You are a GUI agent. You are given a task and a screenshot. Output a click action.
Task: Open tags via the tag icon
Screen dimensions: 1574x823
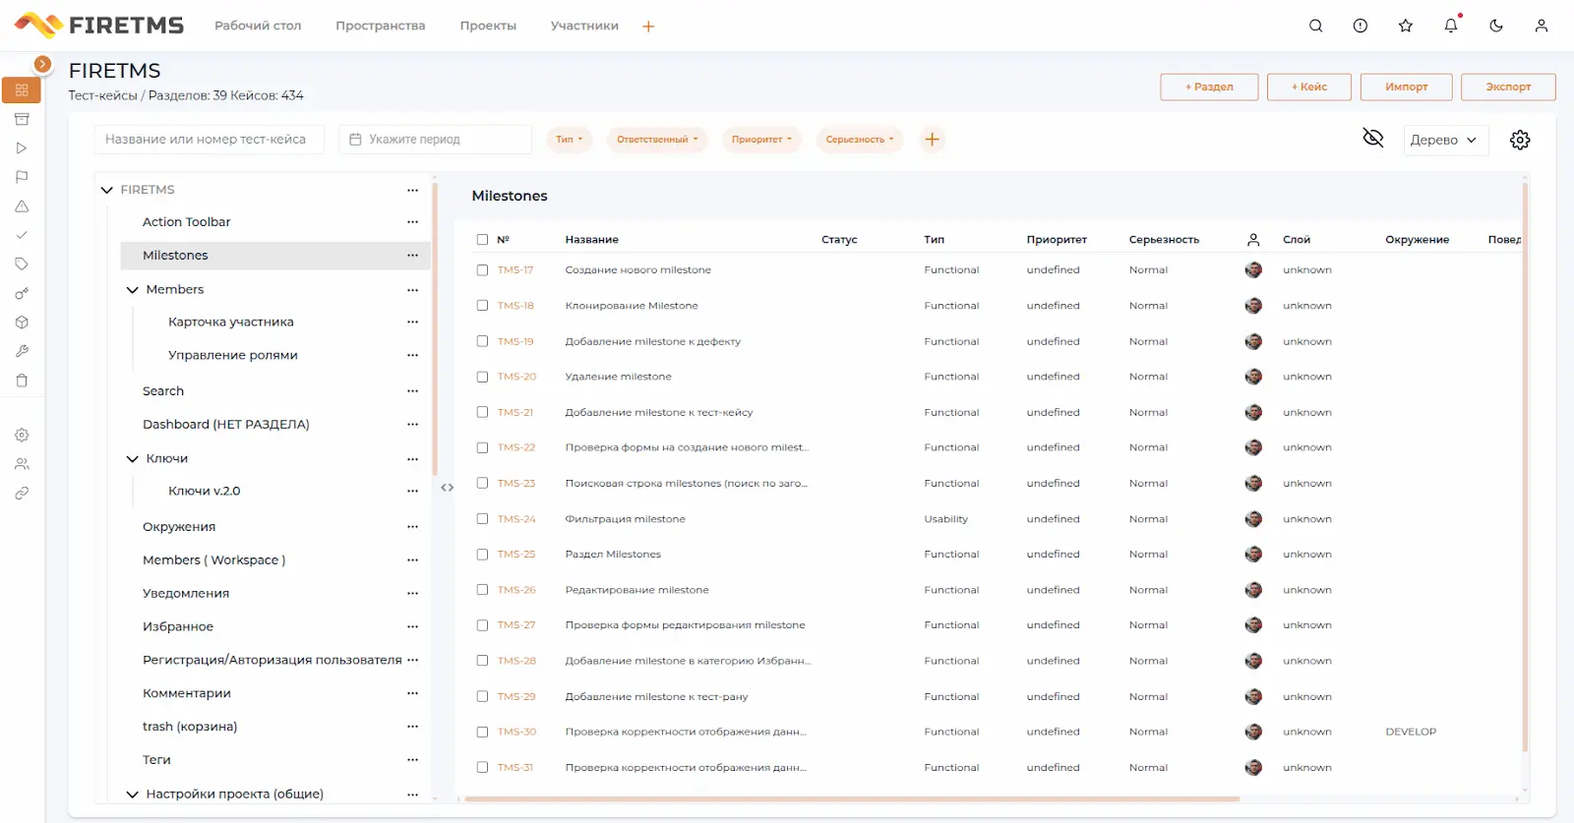22,264
